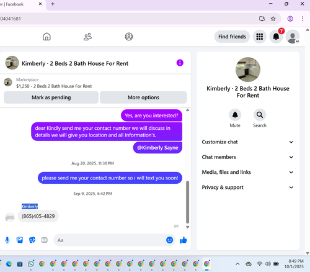Screen dimensions: 310x272
Task: Click the purple conversation information icon
Action: pyautogui.click(x=180, y=63)
